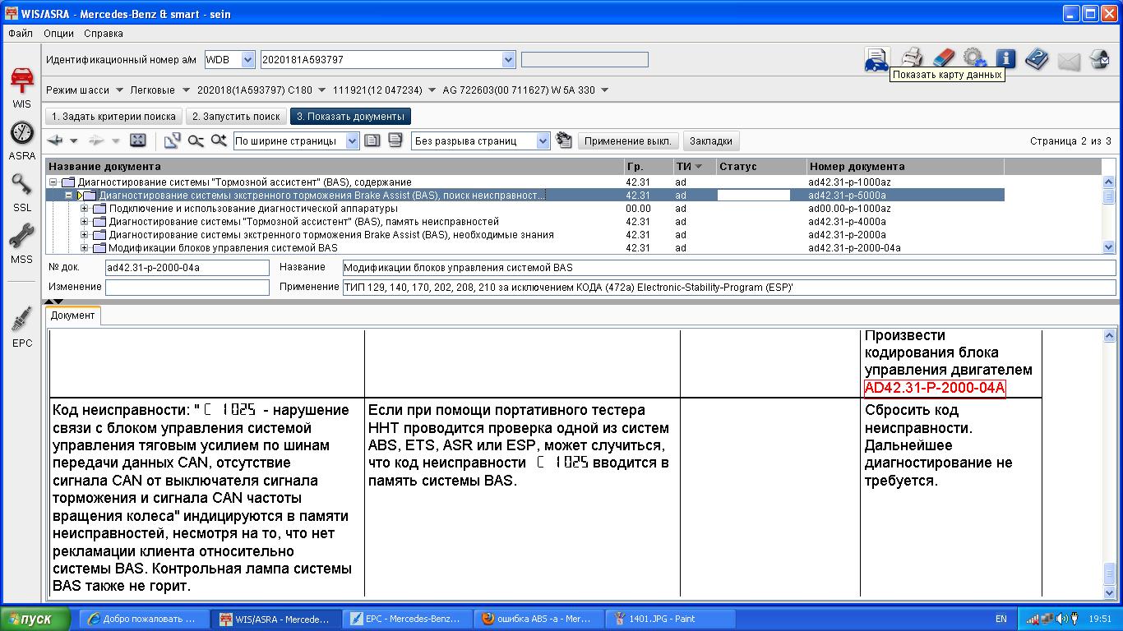Go forward with right arrow icon

pyautogui.click(x=97, y=140)
